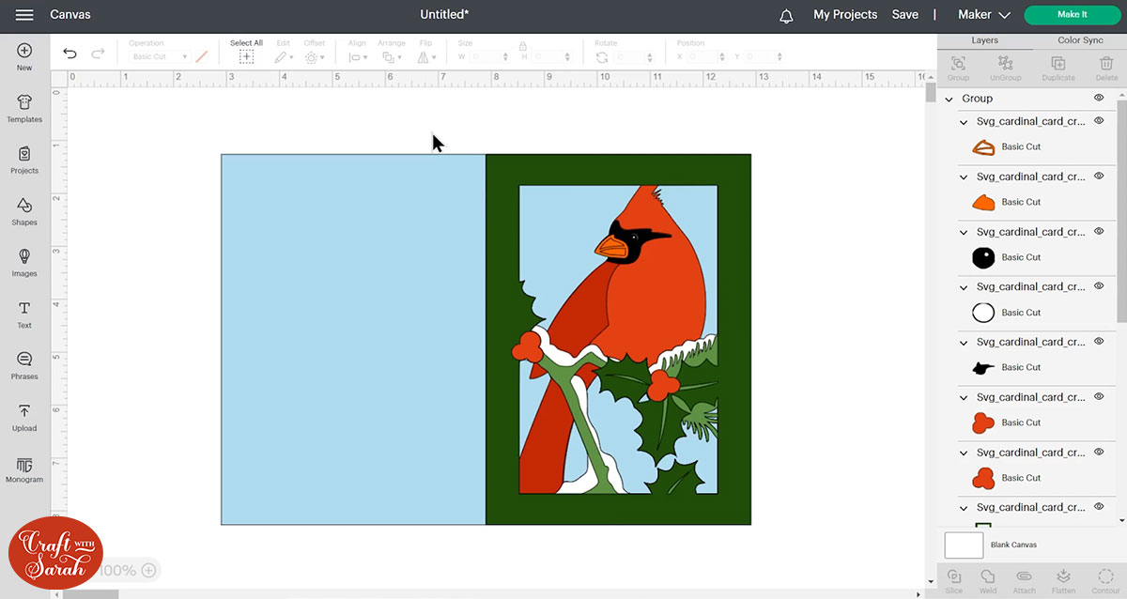1127x599 pixels.
Task: Open the Phrases panel
Action: (24, 365)
